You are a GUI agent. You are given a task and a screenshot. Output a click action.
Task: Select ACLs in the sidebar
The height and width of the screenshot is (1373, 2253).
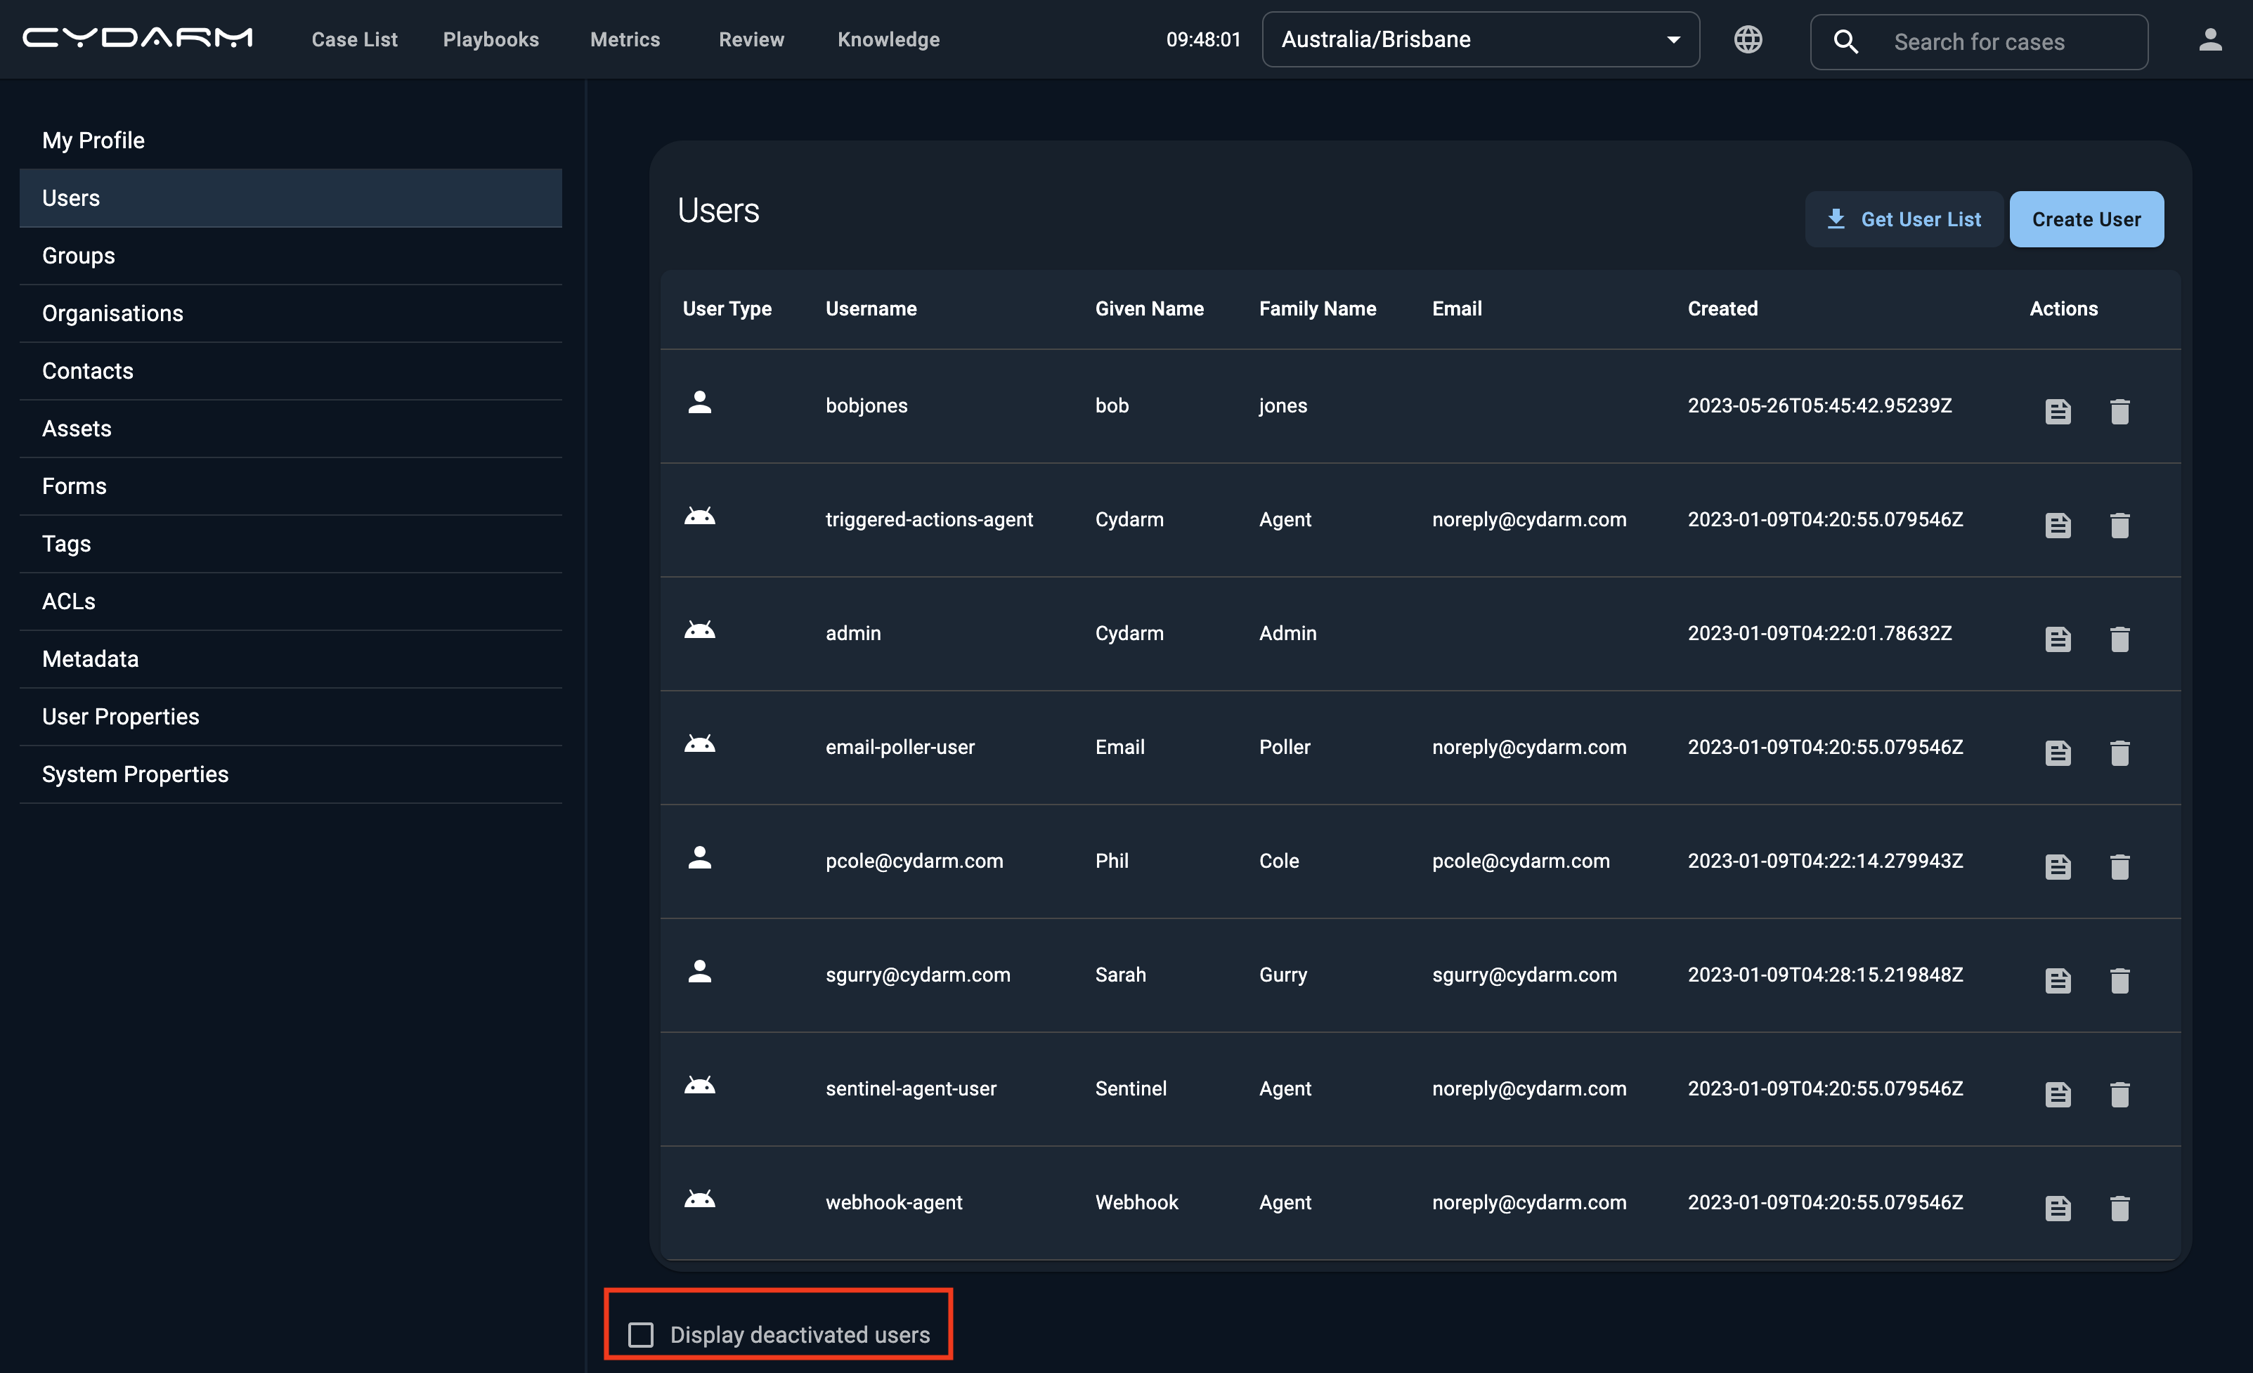click(x=291, y=601)
